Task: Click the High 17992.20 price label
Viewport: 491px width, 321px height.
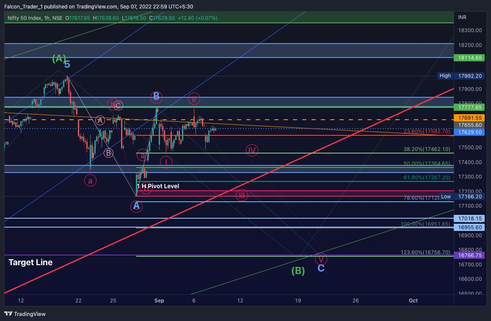Action: (x=461, y=76)
